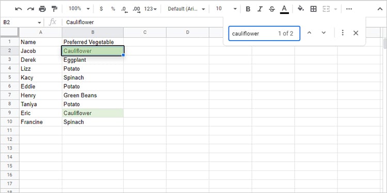Screen dimensions: 387x193
Task: Open the 100% zoom dropdown
Action: (79, 9)
